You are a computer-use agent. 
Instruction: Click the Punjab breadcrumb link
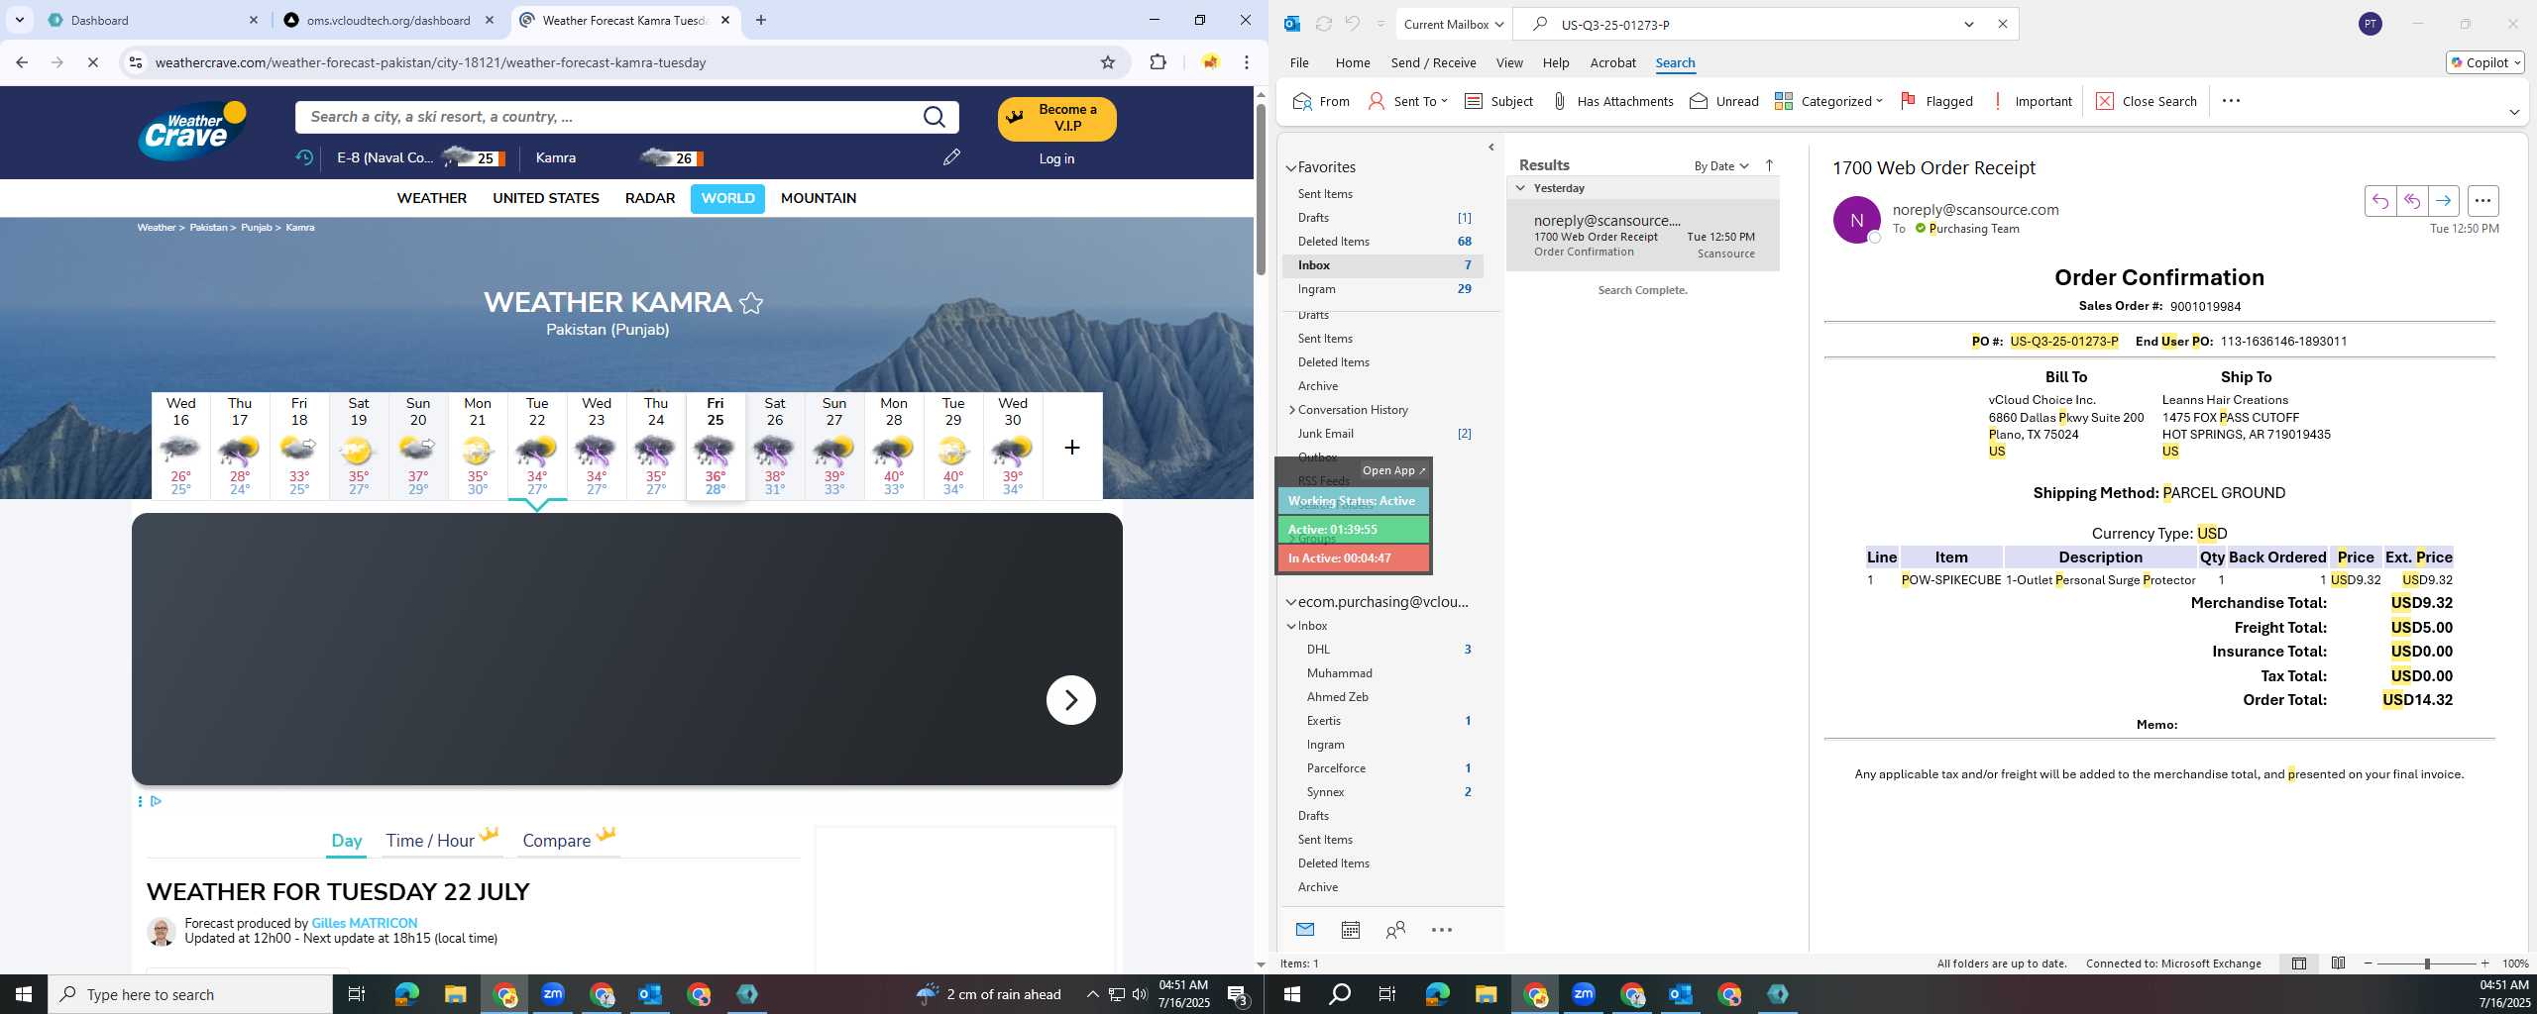pos(256,228)
